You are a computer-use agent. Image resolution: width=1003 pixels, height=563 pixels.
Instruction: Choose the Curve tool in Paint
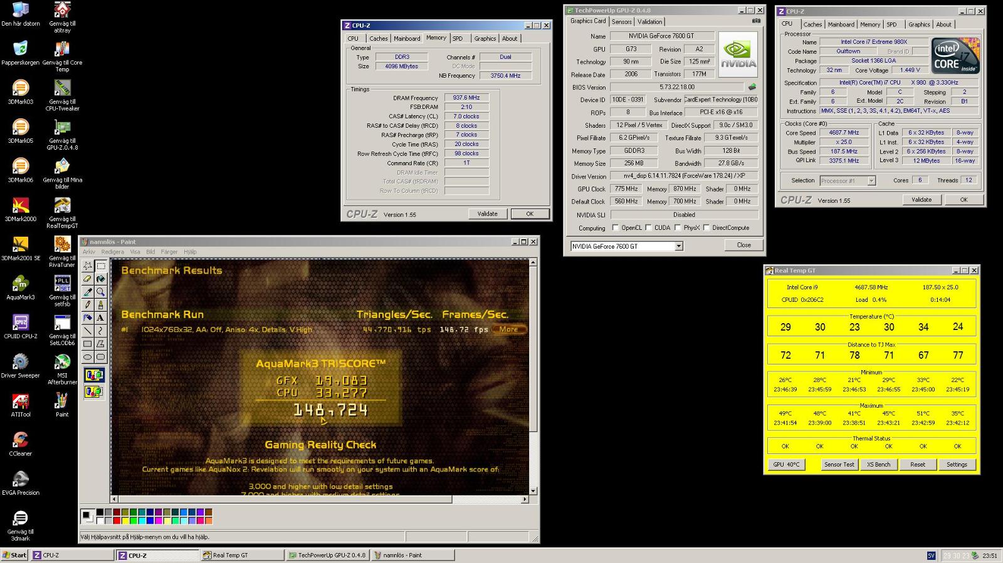point(100,331)
